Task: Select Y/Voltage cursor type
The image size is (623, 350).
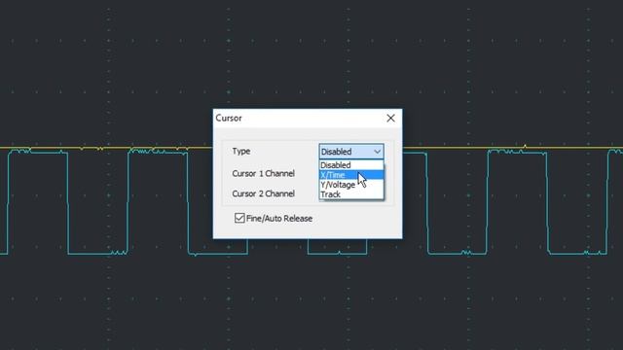Action: click(351, 185)
